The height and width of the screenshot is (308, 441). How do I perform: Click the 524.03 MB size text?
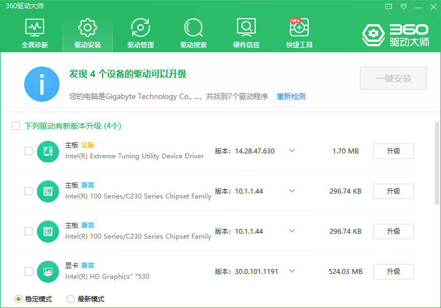[x=346, y=272]
